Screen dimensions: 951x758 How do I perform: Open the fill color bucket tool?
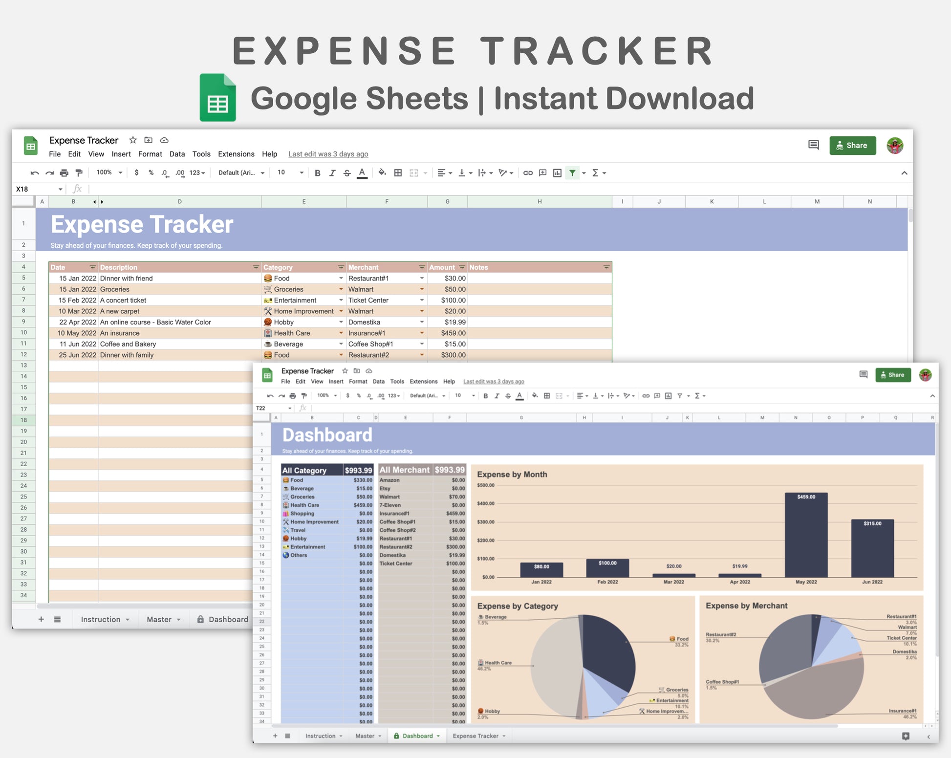(382, 173)
